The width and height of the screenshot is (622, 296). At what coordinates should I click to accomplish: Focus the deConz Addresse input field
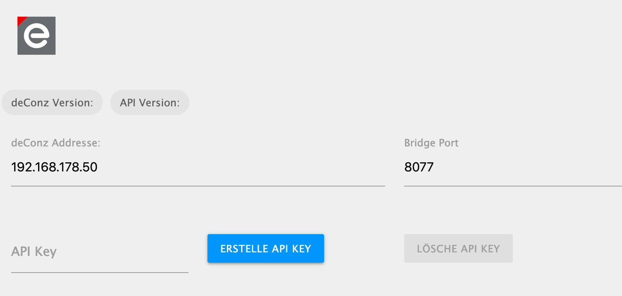[198, 167]
